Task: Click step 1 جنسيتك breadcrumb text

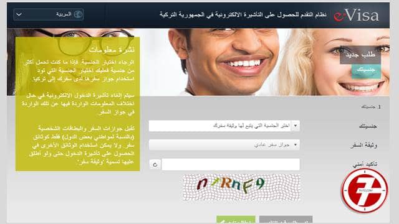Action: [x=371, y=107]
